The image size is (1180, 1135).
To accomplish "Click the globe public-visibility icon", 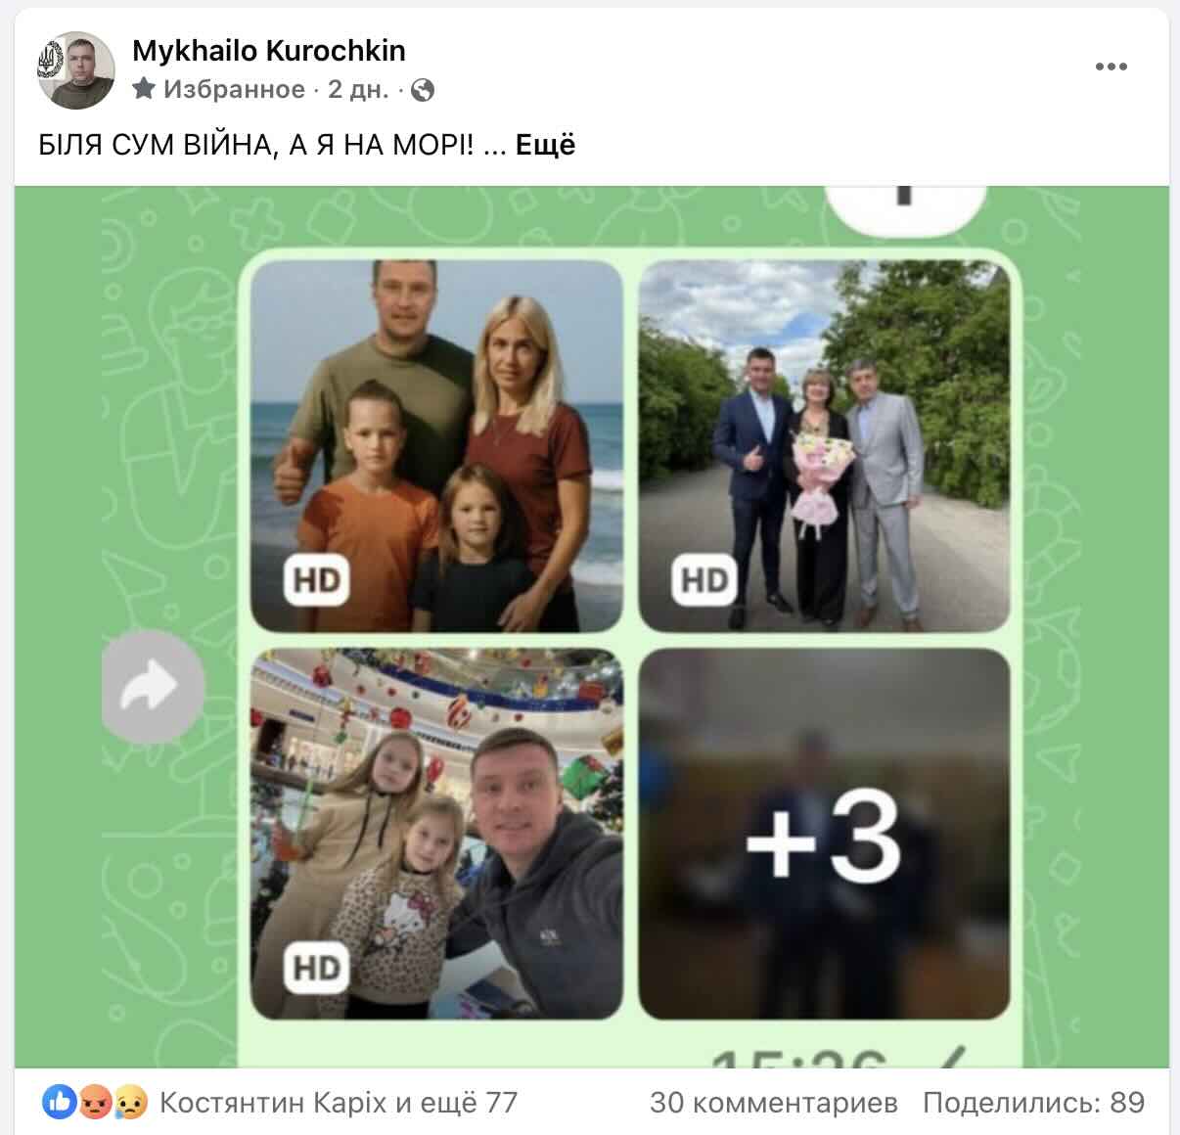I will pyautogui.click(x=423, y=90).
